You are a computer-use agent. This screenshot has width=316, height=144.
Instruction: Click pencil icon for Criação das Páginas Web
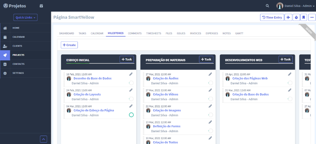[x=290, y=74]
